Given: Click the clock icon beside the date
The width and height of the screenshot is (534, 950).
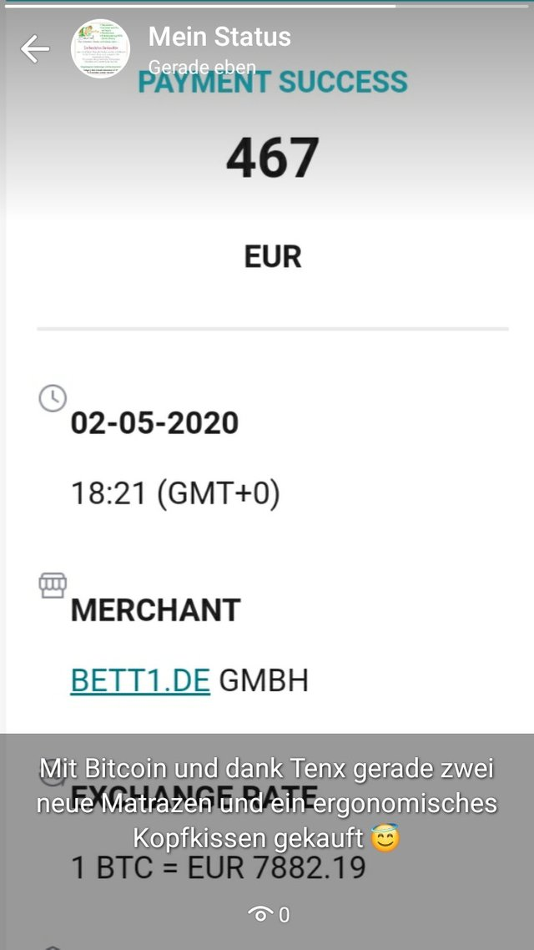Looking at the screenshot, I should (x=53, y=399).
